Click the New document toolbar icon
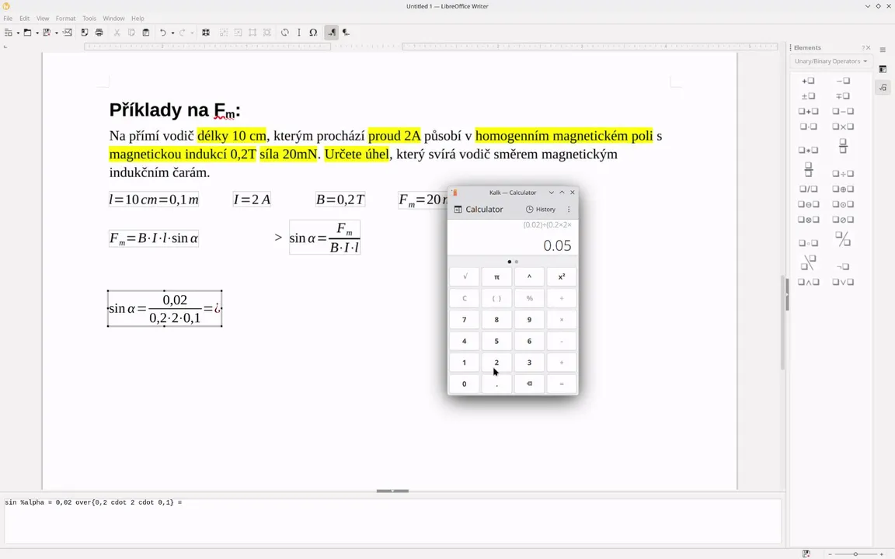Viewport: 895px width, 559px height. click(8, 33)
